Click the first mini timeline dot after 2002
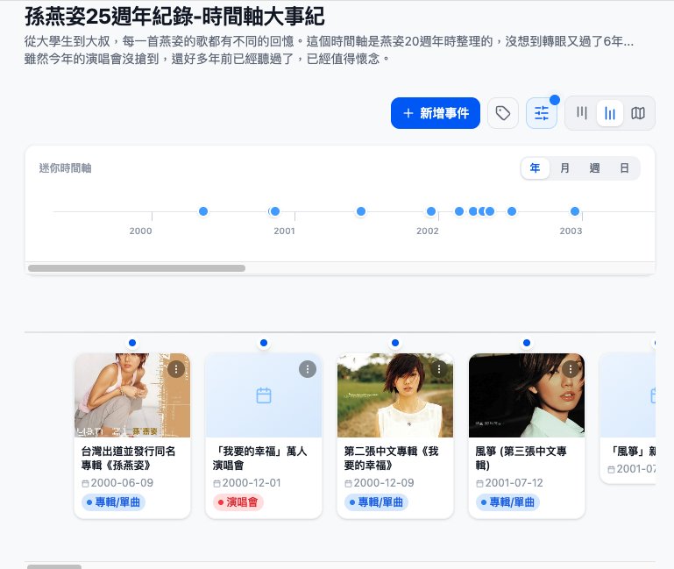 click(459, 211)
